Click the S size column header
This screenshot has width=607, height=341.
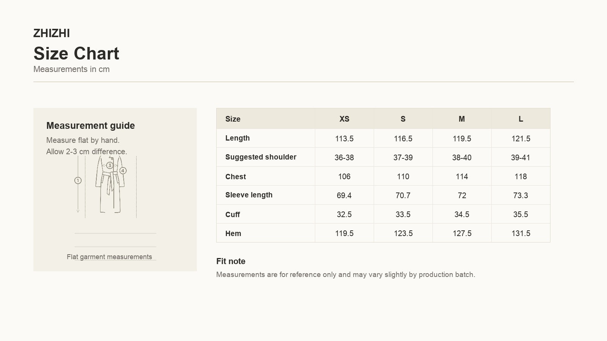tap(403, 119)
